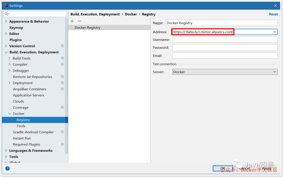The height and width of the screenshot is (177, 283).
Task: Click the Reset link
Action: click(x=273, y=14)
